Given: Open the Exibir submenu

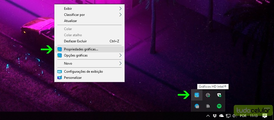Looking at the screenshot, I should pyautogui.click(x=89, y=9).
